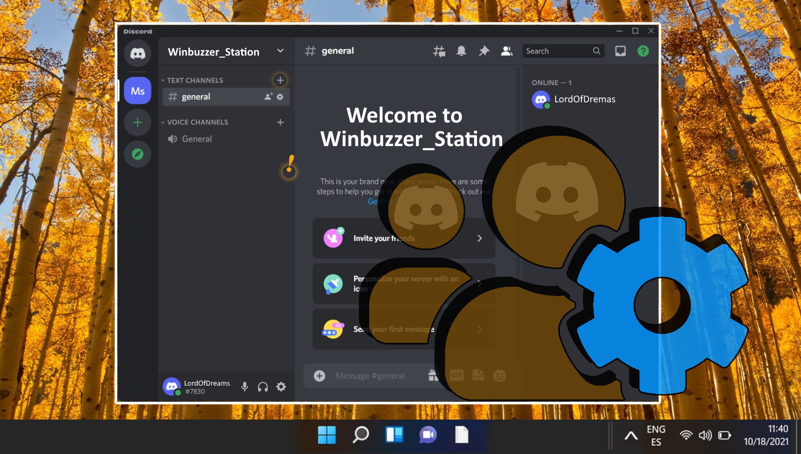The width and height of the screenshot is (801, 454).
Task: Click the paintbrush server icon card image
Action: pyautogui.click(x=333, y=284)
